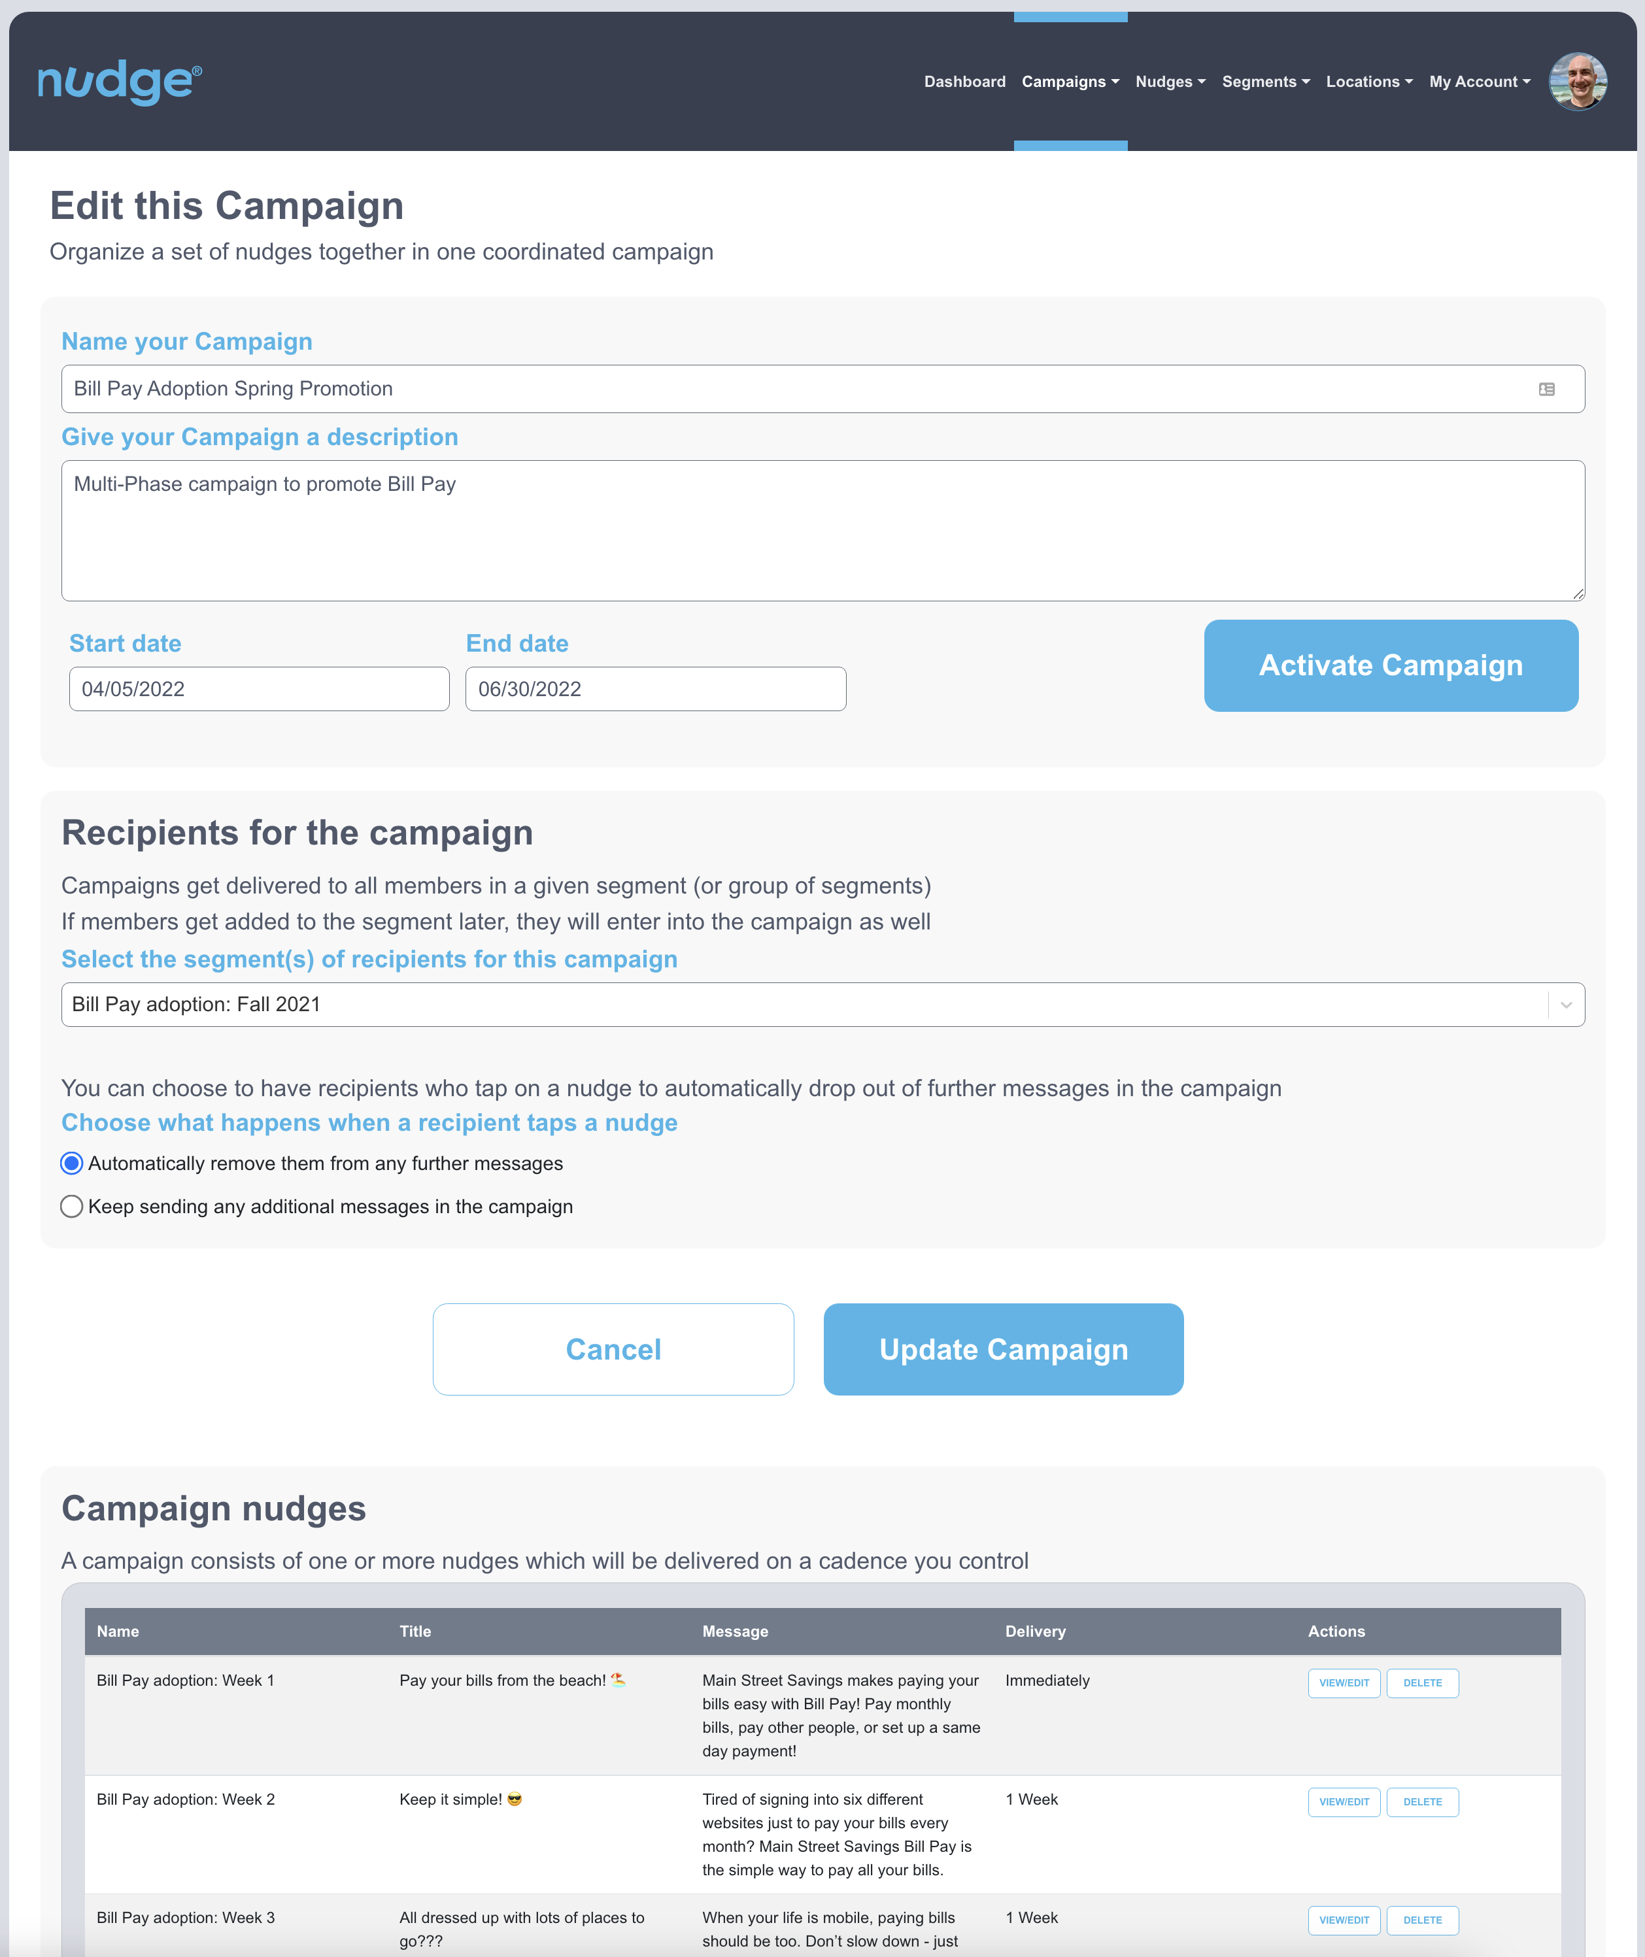Screen dimensions: 1645x1957
Task: Go to the Dashboard
Action: click(964, 82)
